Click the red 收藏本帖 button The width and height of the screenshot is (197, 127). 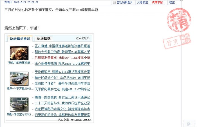[157, 2]
